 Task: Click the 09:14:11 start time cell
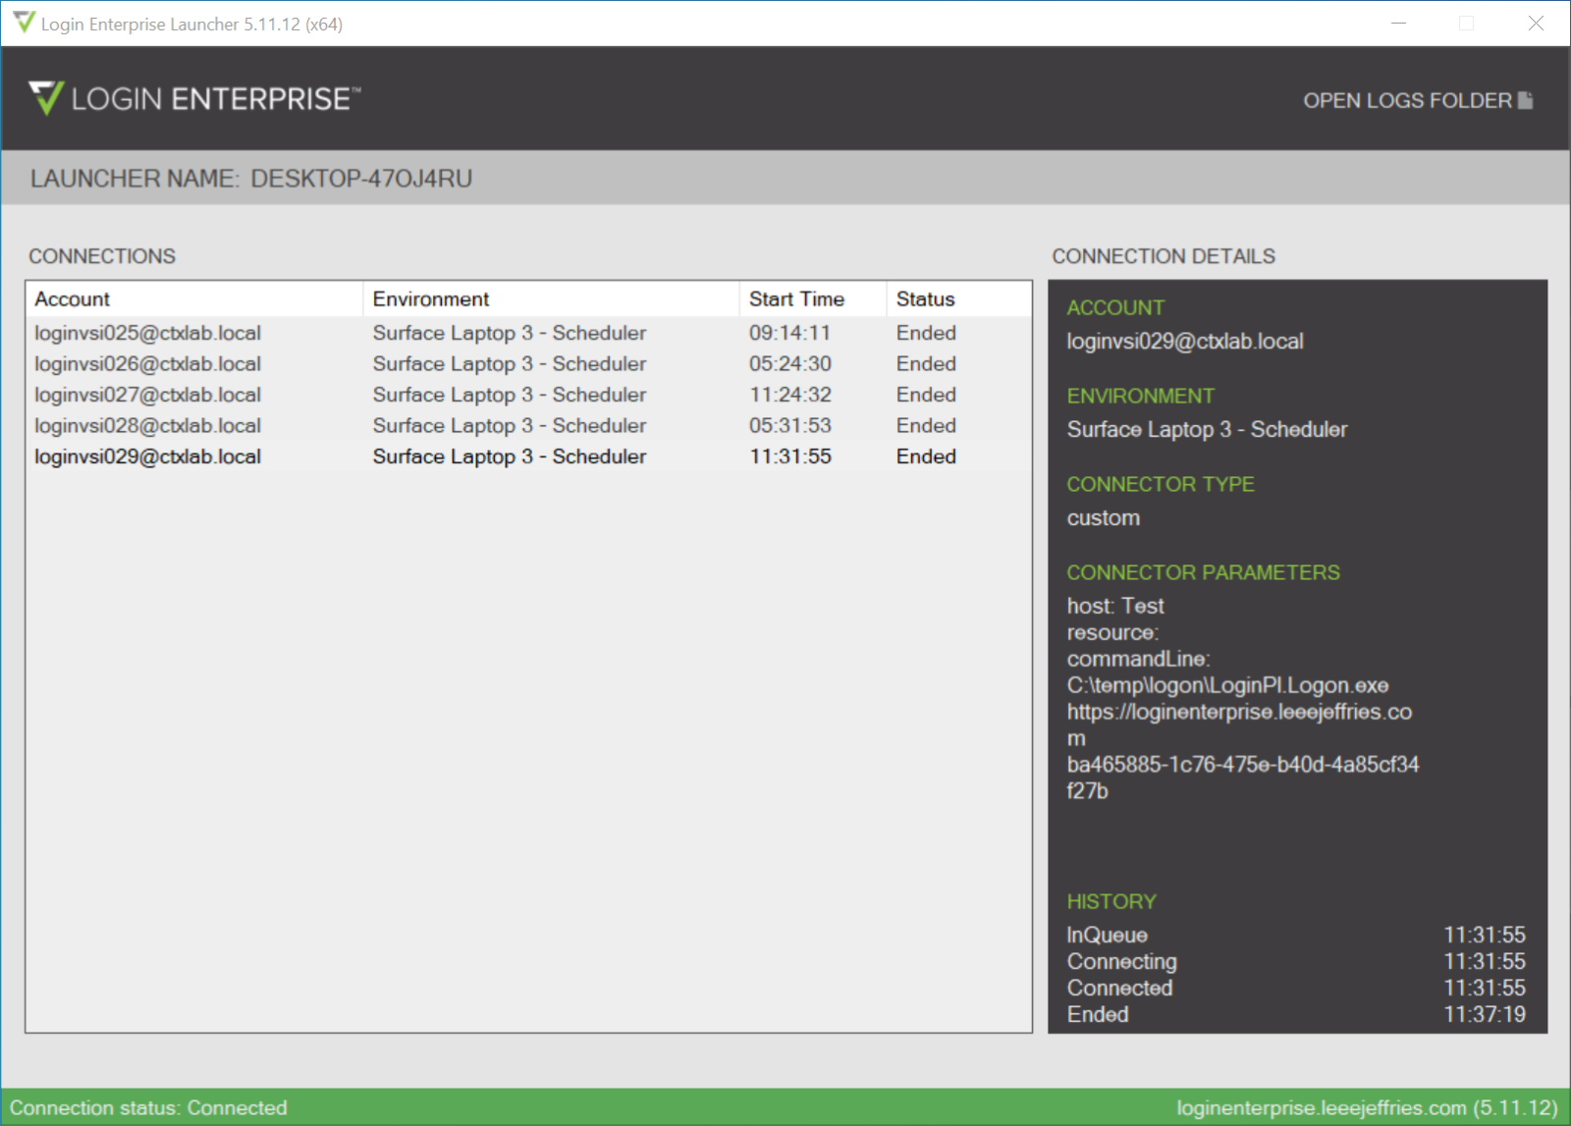[789, 333]
